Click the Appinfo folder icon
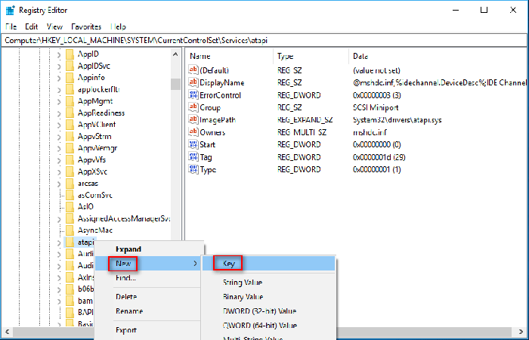The height and width of the screenshot is (340, 529). pos(70,78)
